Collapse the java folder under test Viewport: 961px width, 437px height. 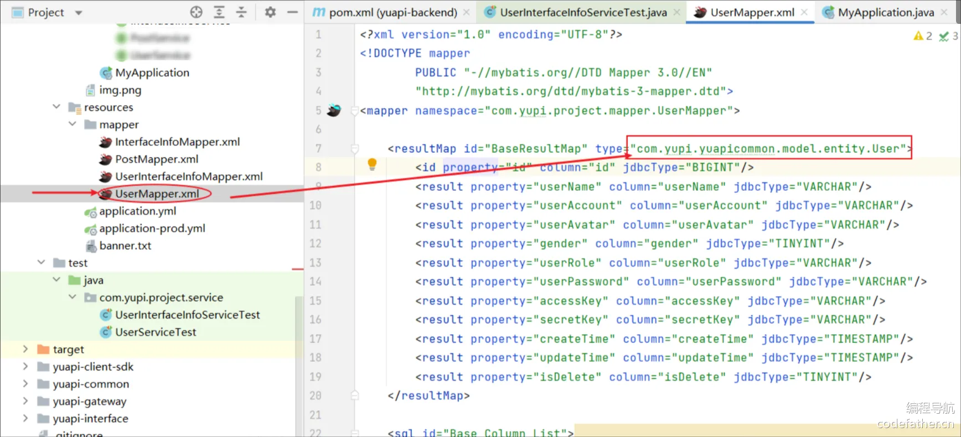click(x=56, y=280)
